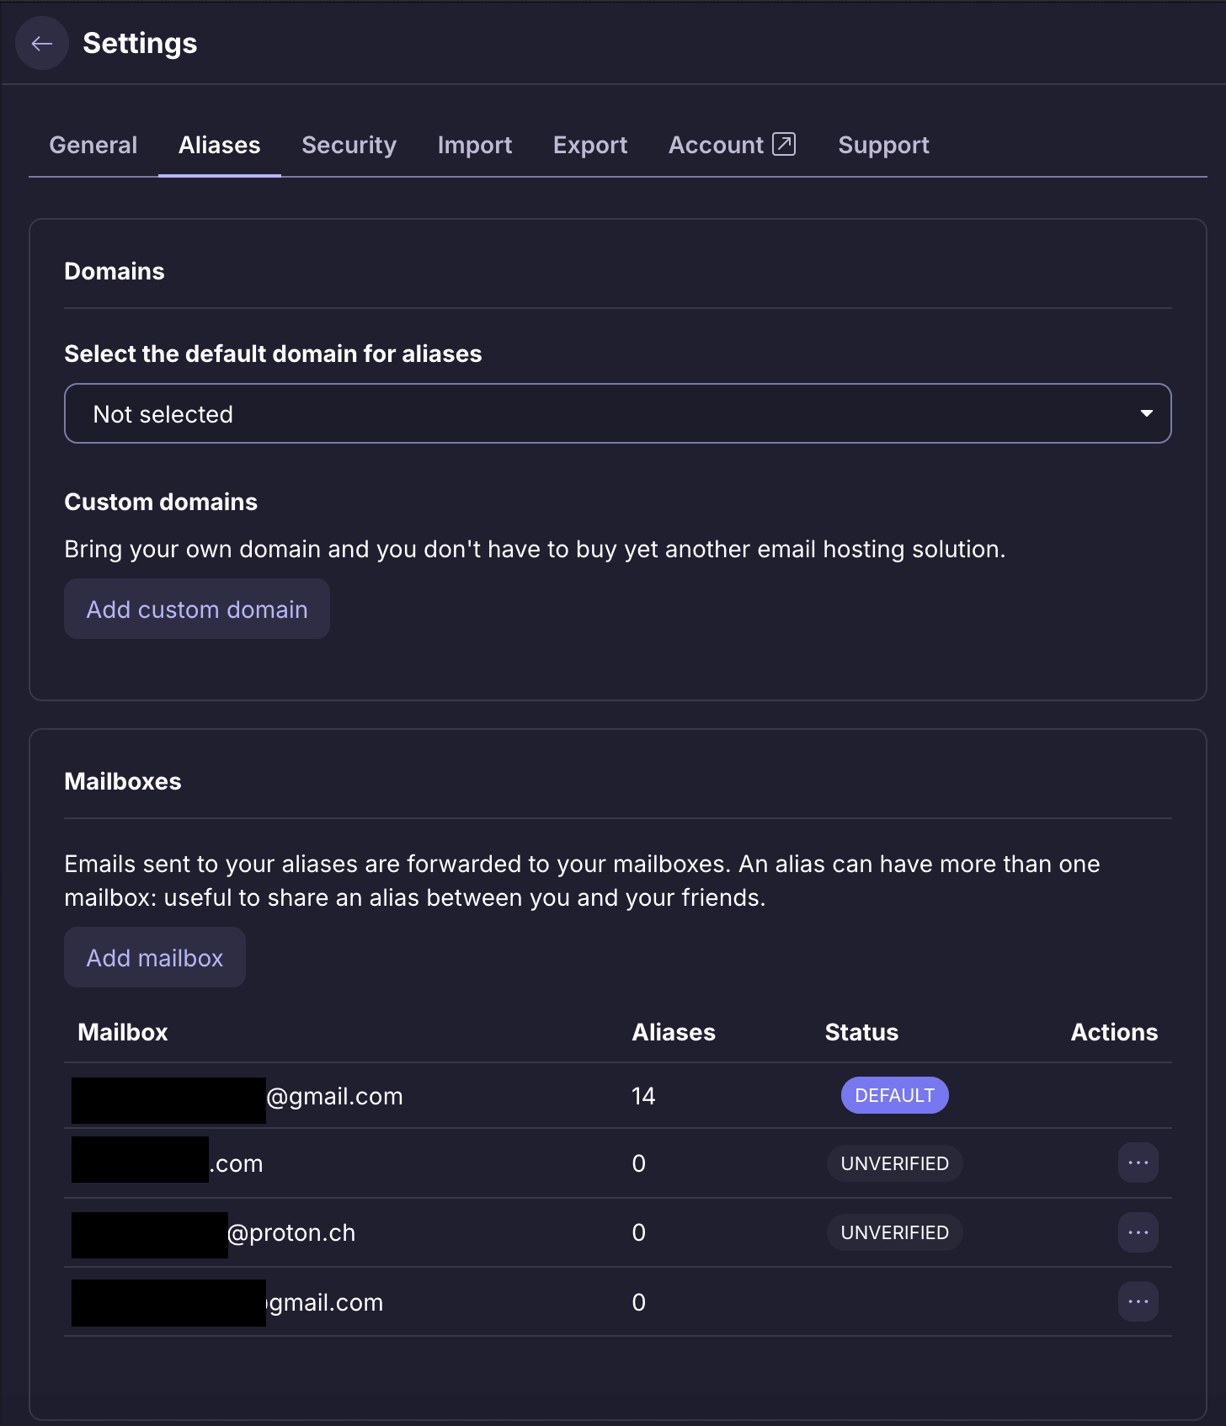Select the Aliases tab
Image resolution: width=1226 pixels, height=1426 pixels.
pyautogui.click(x=219, y=145)
